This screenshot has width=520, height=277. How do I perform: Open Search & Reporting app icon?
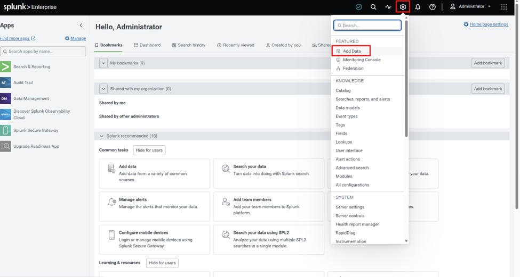5,67
